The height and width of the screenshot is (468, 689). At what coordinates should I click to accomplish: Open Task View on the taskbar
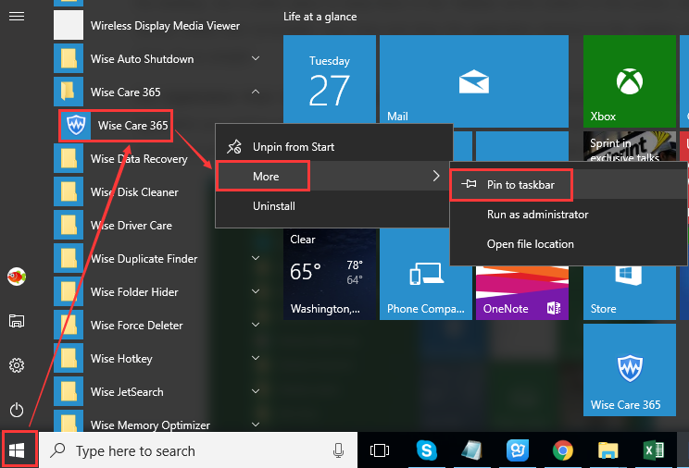click(x=380, y=450)
